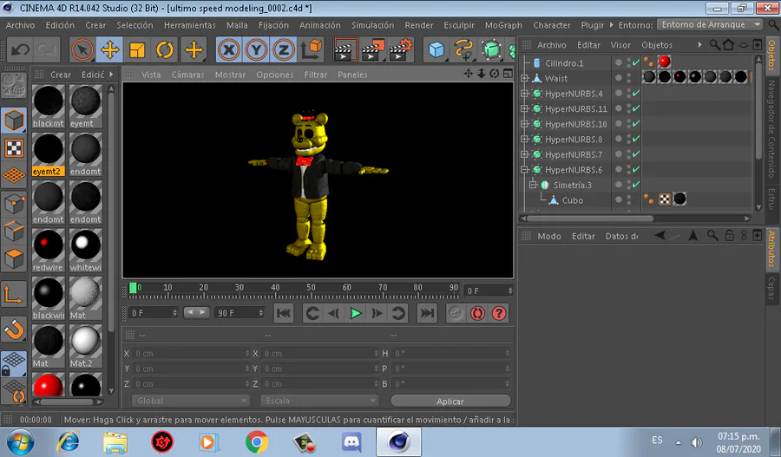Viewport: 781px width, 457px height.
Task: Toggle X axis lock
Action: click(229, 49)
